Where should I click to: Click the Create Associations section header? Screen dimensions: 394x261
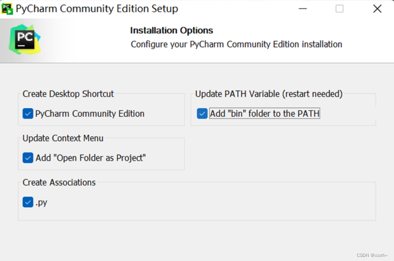click(x=59, y=182)
